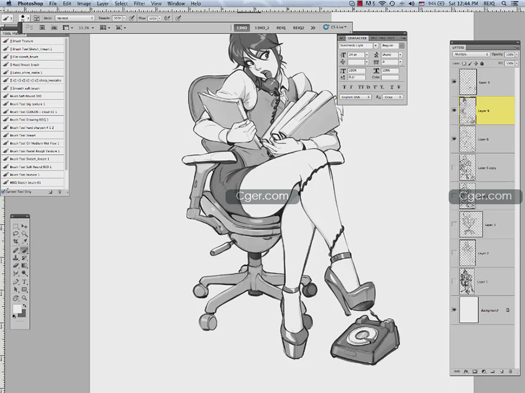The height and width of the screenshot is (393, 525).
Task: Click the Character text Color swatch
Action: click(x=390, y=77)
